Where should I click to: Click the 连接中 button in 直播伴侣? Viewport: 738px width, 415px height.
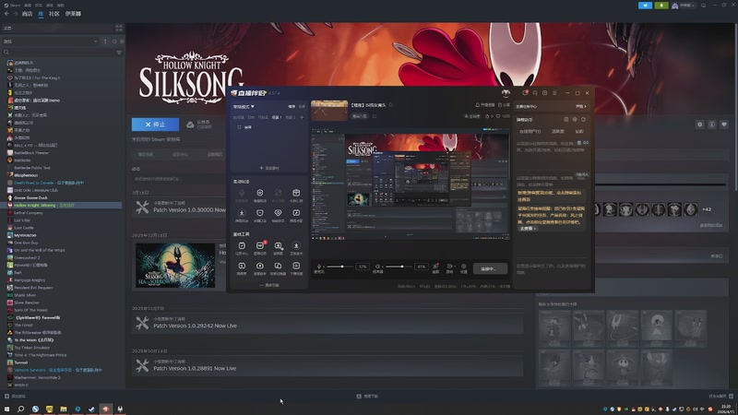(490, 268)
